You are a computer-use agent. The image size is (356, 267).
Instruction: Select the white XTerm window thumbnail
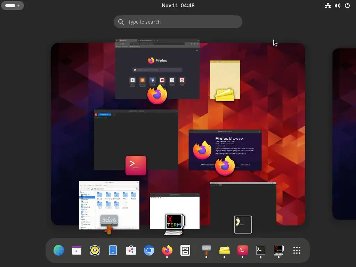(x=175, y=211)
